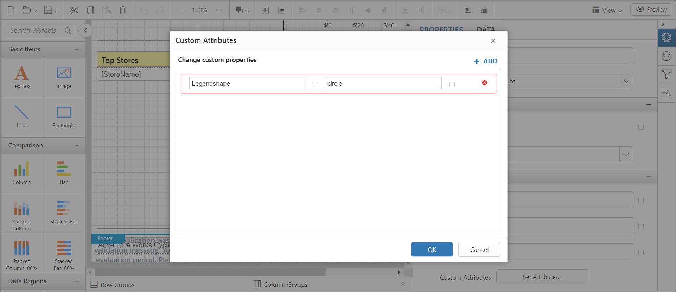Toggle checkbox beside the Legendshape name field
The height and width of the screenshot is (292, 676).
tap(315, 84)
